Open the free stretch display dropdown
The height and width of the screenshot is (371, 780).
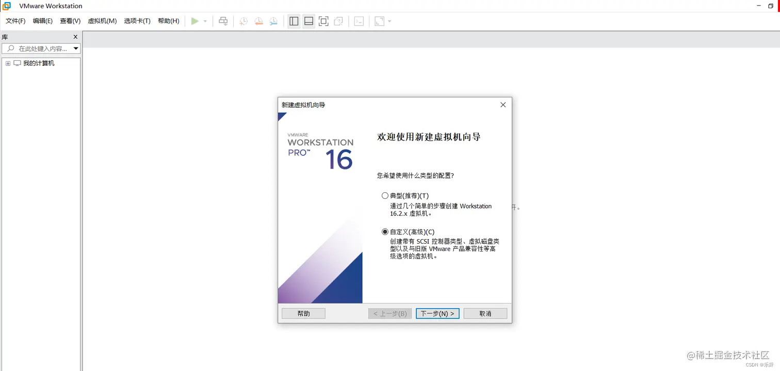click(x=389, y=21)
